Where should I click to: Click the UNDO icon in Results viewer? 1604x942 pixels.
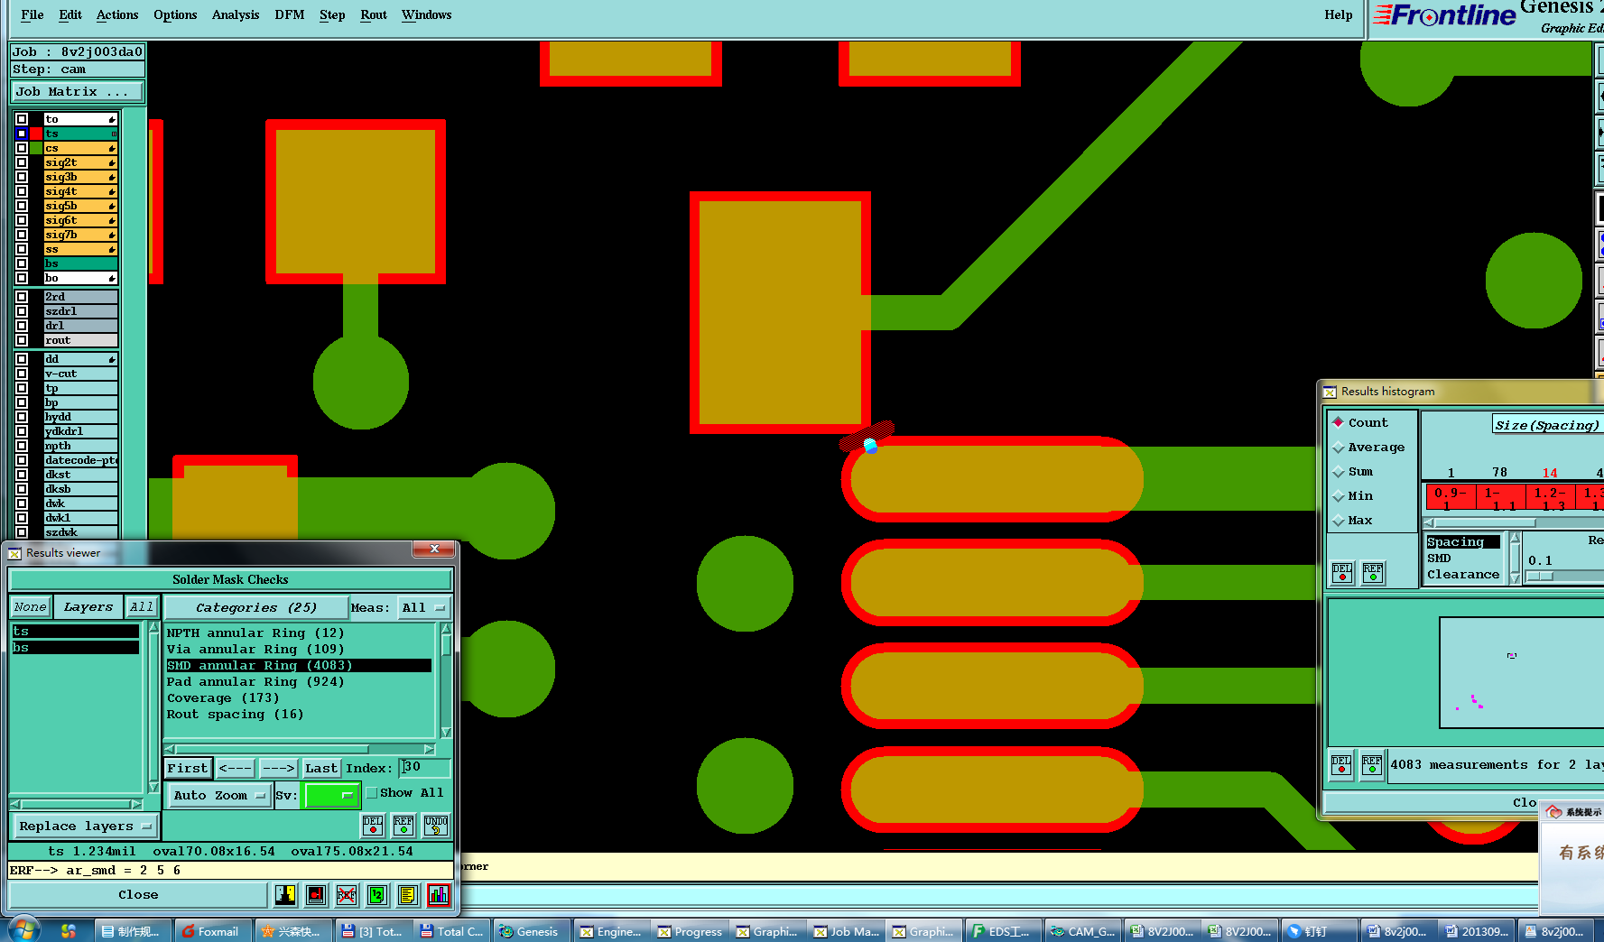[x=436, y=826]
